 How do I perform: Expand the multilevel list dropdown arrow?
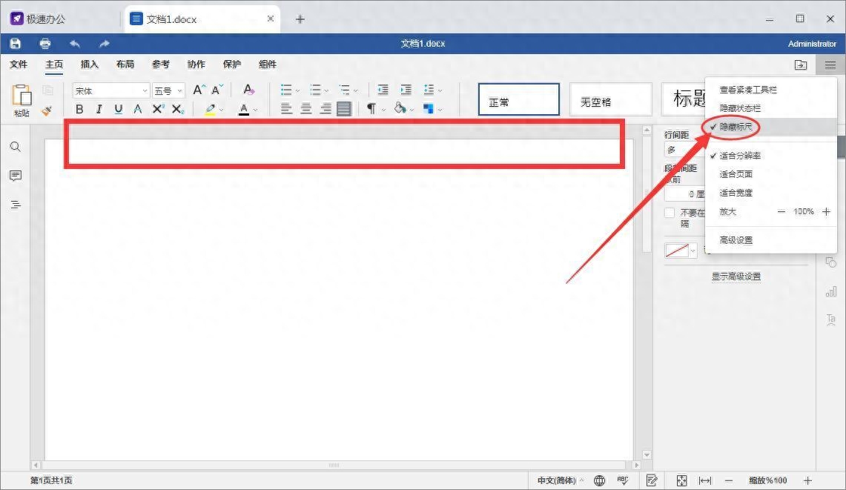click(x=356, y=90)
